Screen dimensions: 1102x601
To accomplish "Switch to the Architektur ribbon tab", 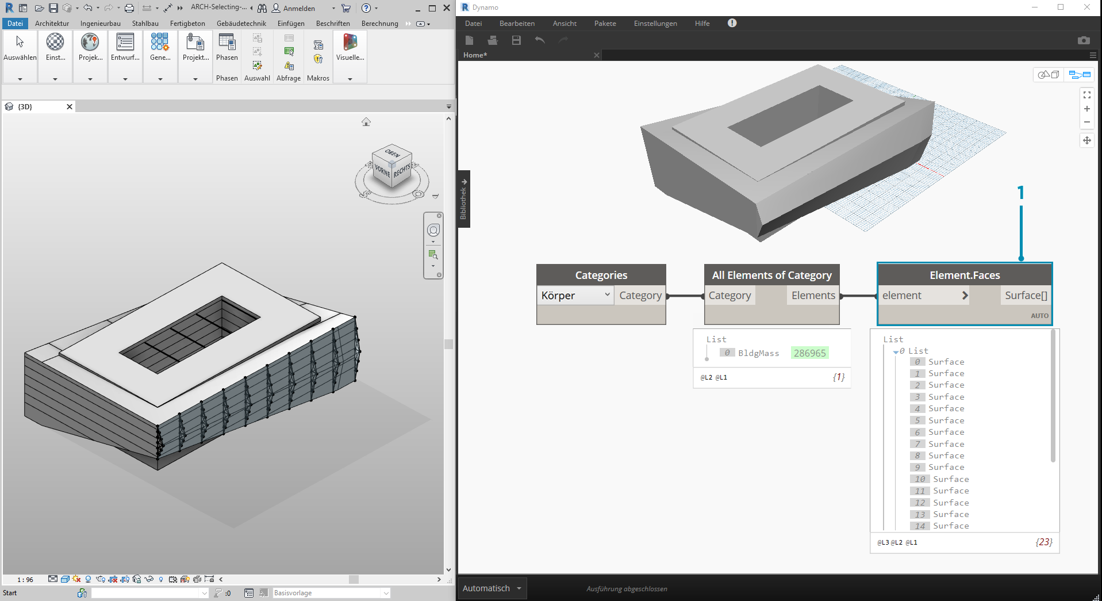I will click(x=52, y=24).
